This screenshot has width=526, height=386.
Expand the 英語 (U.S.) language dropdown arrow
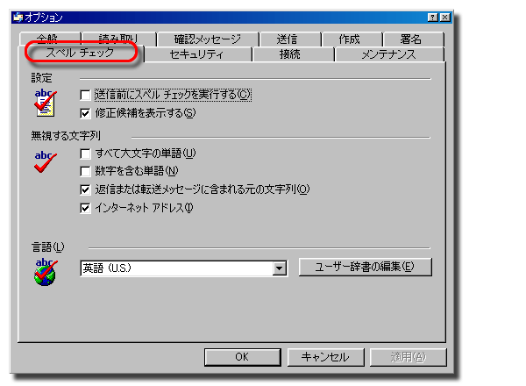[x=279, y=268]
